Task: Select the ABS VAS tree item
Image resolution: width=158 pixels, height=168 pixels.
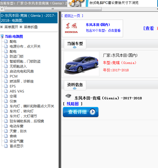Action: pos(17,91)
